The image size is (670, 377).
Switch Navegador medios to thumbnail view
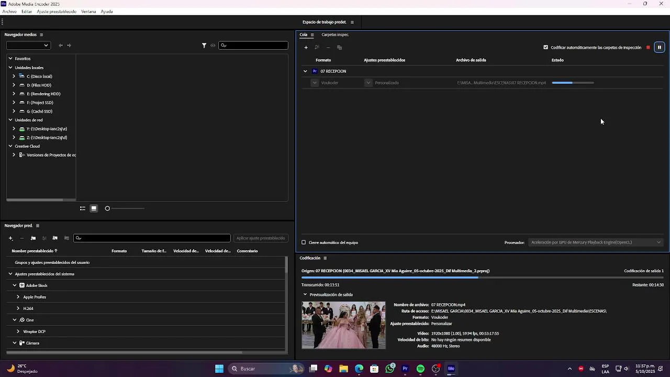(94, 208)
